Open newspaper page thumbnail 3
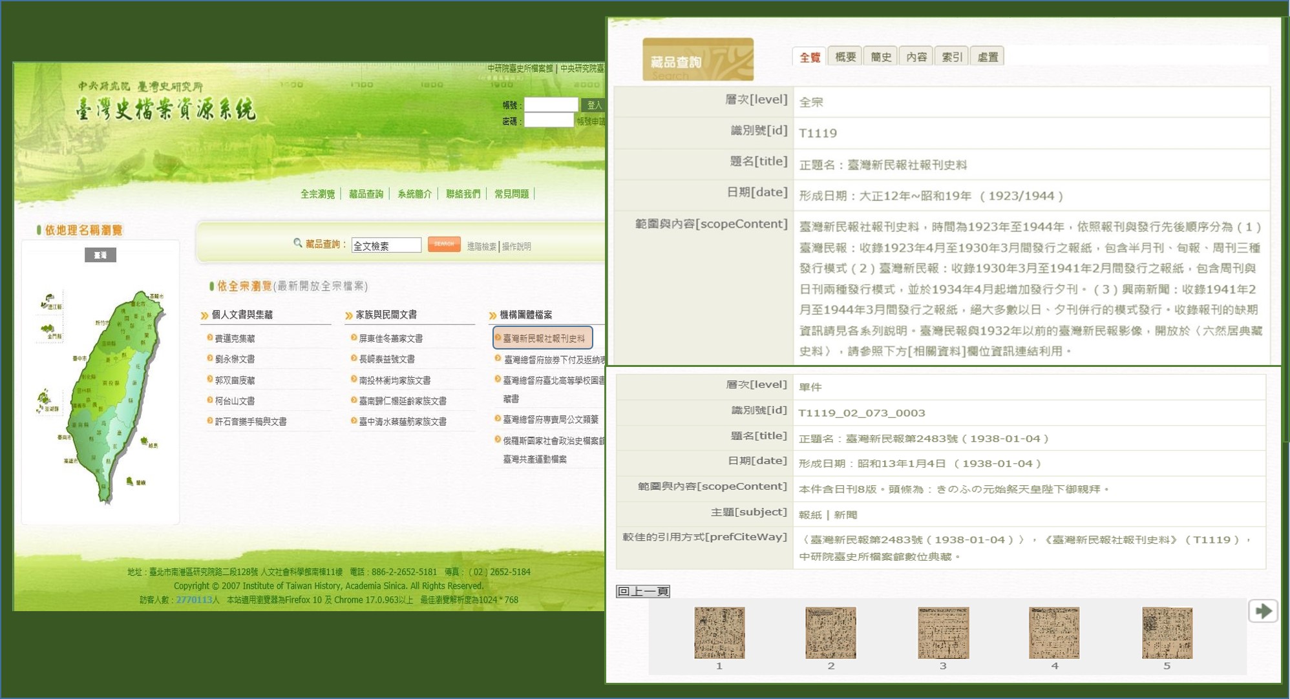 point(943,632)
